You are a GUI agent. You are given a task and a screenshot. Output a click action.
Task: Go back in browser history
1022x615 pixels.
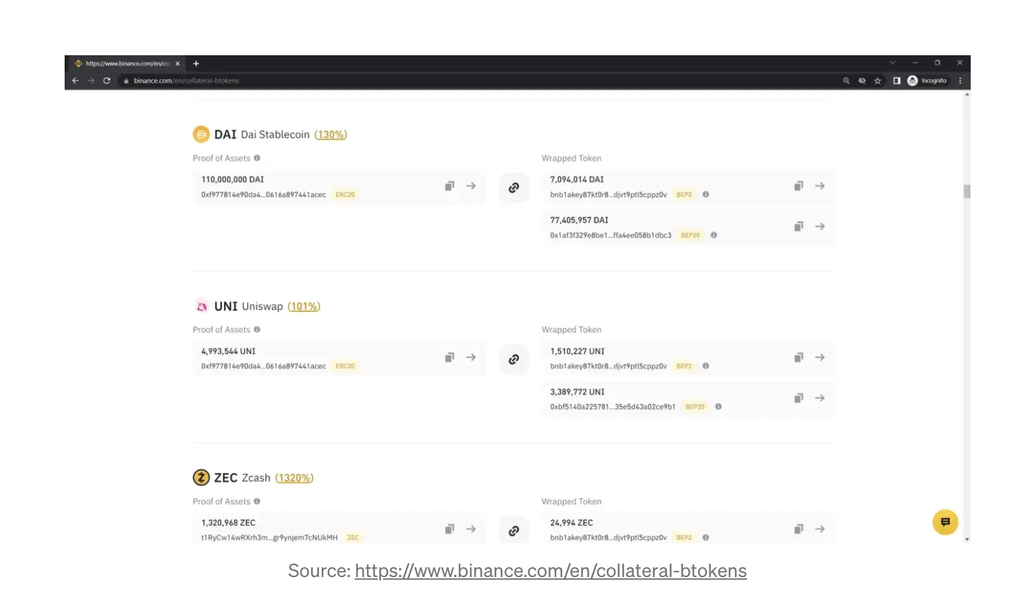coord(75,81)
